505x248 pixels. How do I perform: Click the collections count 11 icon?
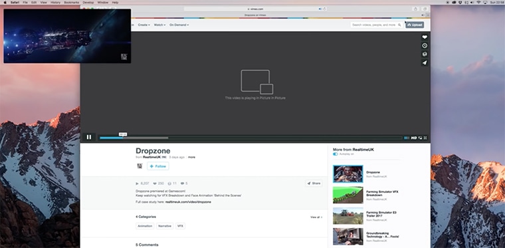coord(172,184)
